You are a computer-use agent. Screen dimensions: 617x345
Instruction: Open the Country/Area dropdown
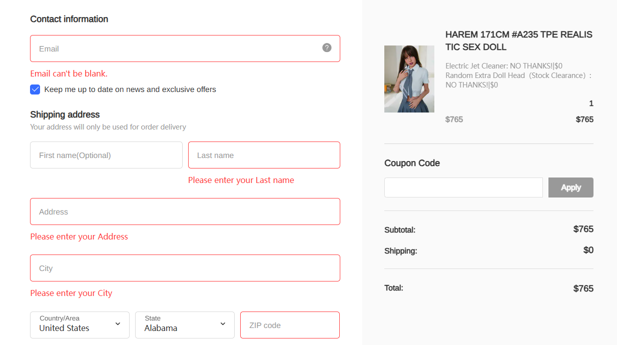click(x=80, y=324)
